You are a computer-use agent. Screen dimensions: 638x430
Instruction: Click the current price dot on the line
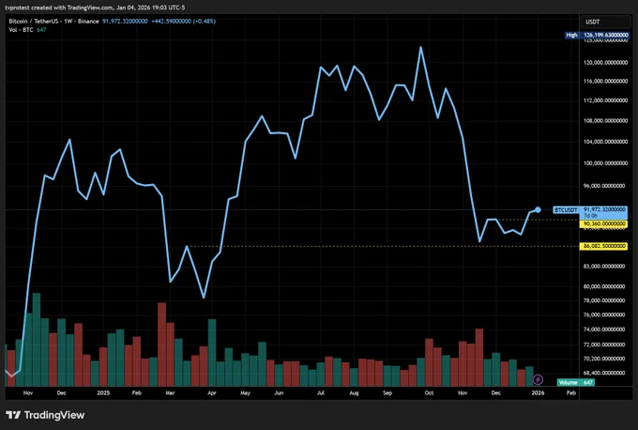(x=538, y=209)
